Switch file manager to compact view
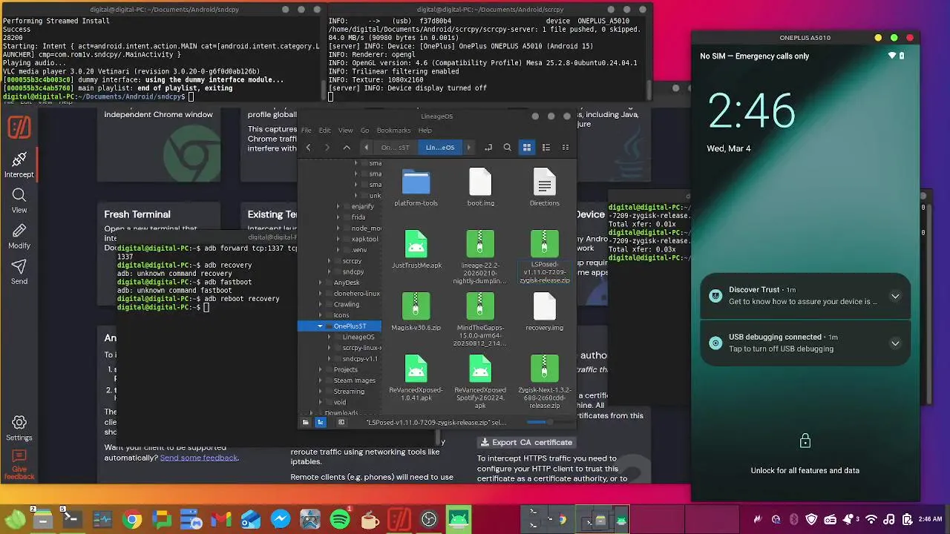This screenshot has height=534, width=950. click(x=566, y=148)
